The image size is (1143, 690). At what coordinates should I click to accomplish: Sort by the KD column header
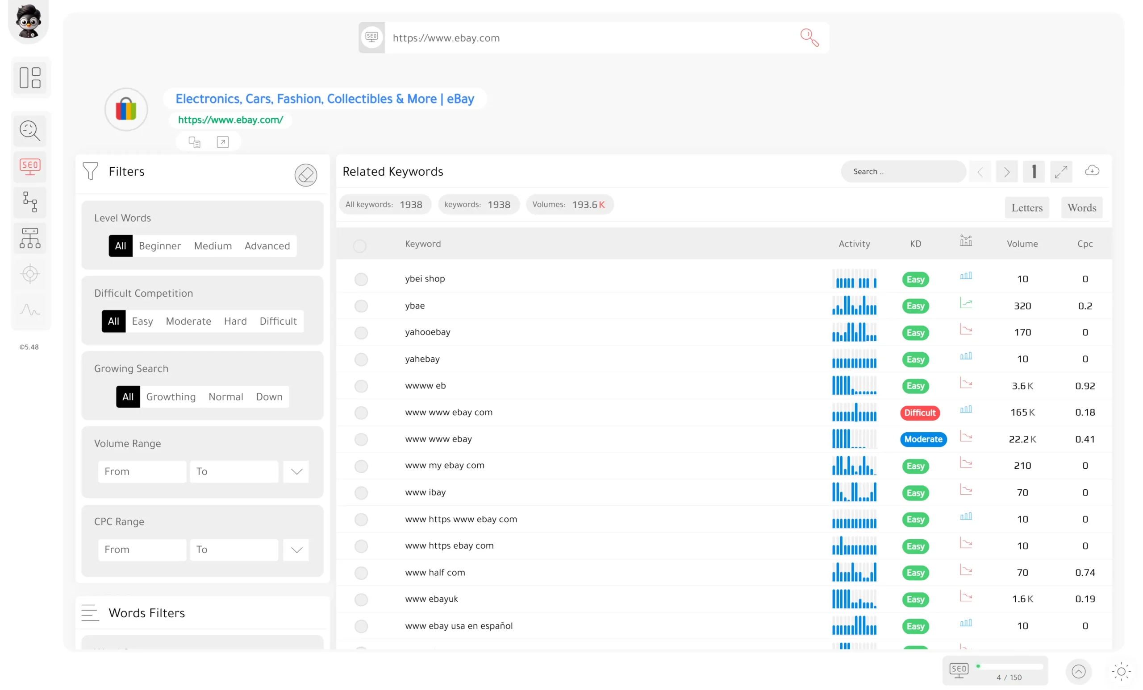coord(915,244)
